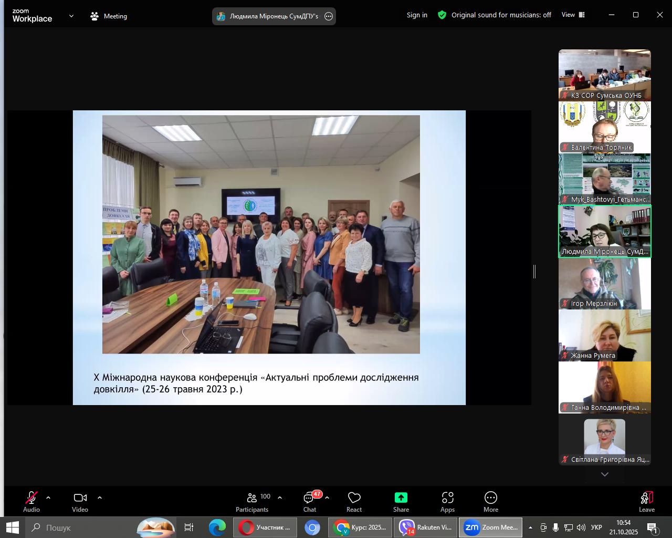Open the Apps panel
This screenshot has height=538, width=672.
447,501
